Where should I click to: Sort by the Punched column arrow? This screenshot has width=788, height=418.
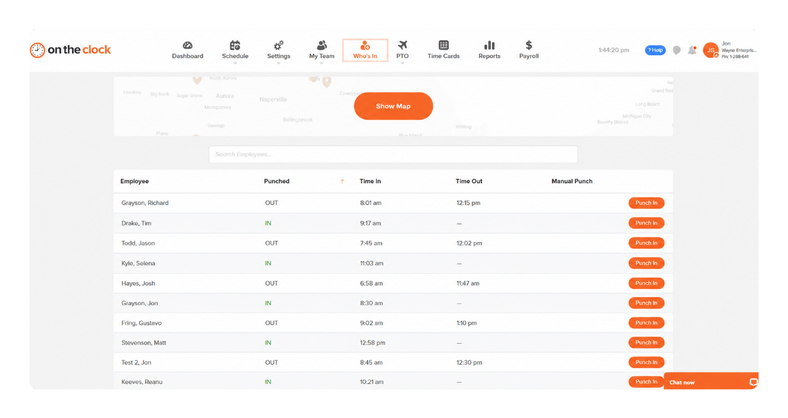tap(342, 182)
